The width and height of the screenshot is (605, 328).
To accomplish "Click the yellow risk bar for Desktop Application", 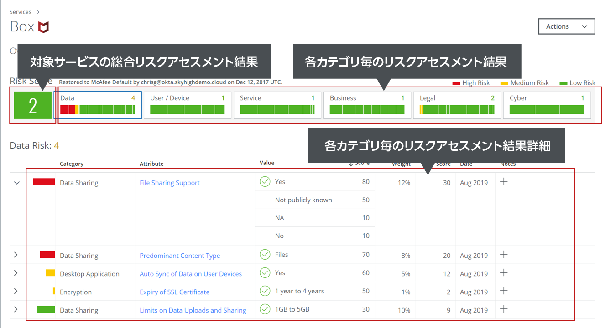I will click(x=50, y=273).
